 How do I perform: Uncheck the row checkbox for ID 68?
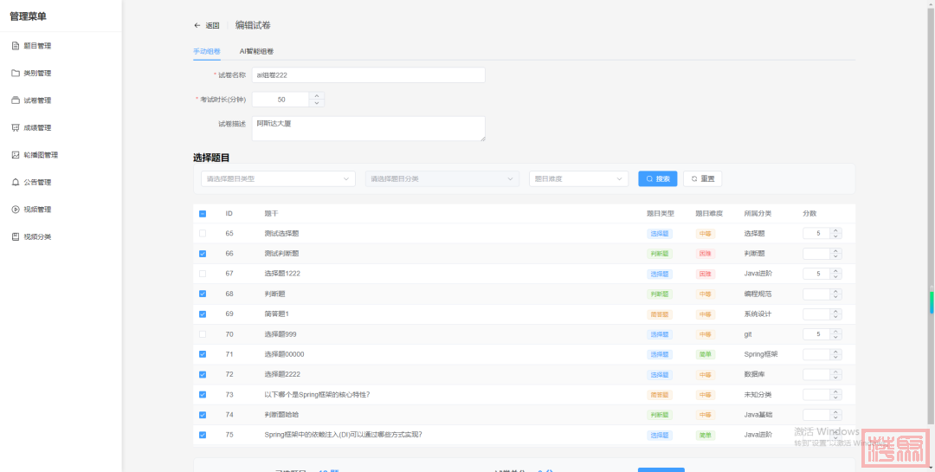click(203, 294)
